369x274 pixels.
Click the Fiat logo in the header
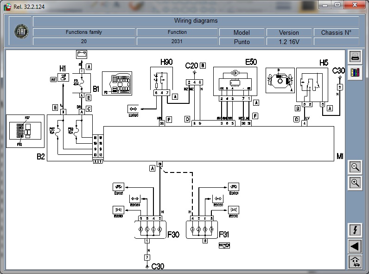click(x=20, y=31)
